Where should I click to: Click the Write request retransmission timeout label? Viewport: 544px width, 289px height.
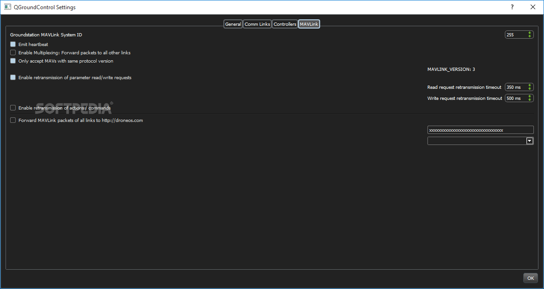coord(465,98)
